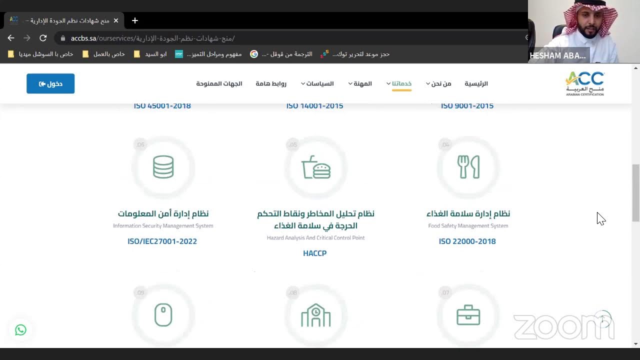Click the briefcase icon numbered 07
Viewport: 640px width, 360px height.
[468, 315]
